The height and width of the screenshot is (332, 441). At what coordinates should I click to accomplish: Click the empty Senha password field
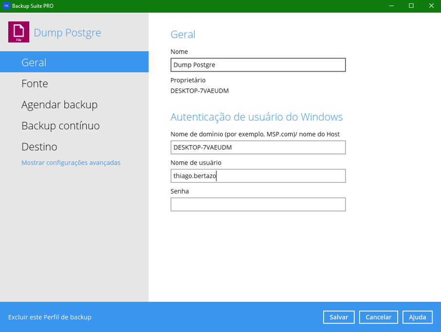coord(258,204)
